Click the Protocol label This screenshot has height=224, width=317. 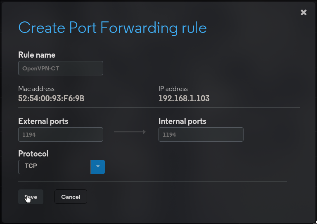point(33,154)
